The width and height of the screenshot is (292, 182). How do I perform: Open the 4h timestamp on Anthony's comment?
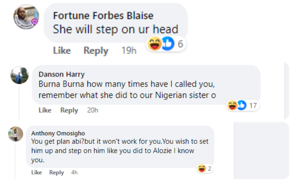pos(74,172)
